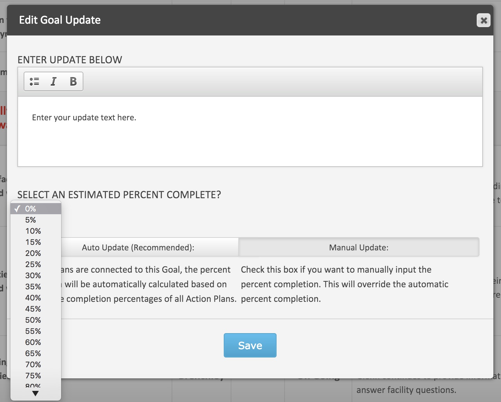The image size is (501, 402).
Task: Pick 65% from the percent dropdown
Action: point(36,353)
